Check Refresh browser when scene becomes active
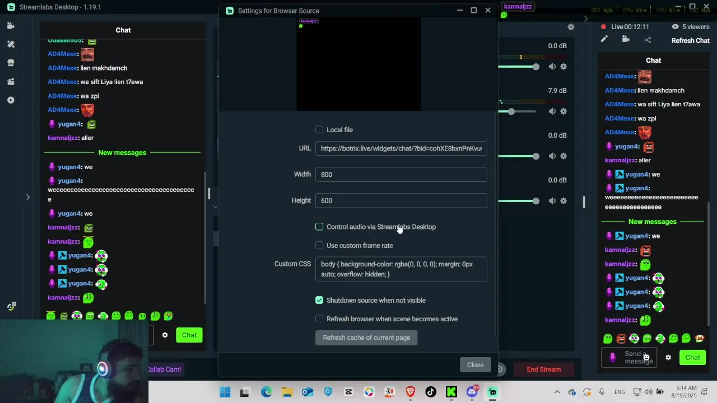Screen dimensions: 717x403 pyautogui.click(x=319, y=319)
